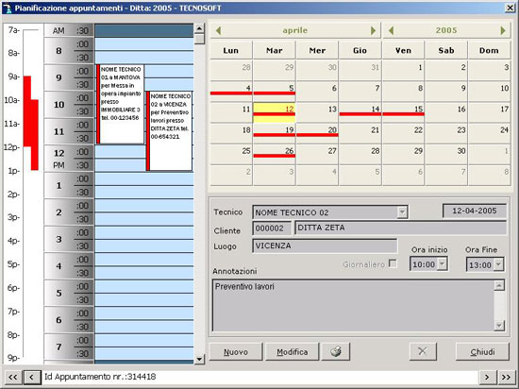Close the Pianificazione appuntamenti window
This screenshot has width=519, height=389.
pyautogui.click(x=511, y=8)
